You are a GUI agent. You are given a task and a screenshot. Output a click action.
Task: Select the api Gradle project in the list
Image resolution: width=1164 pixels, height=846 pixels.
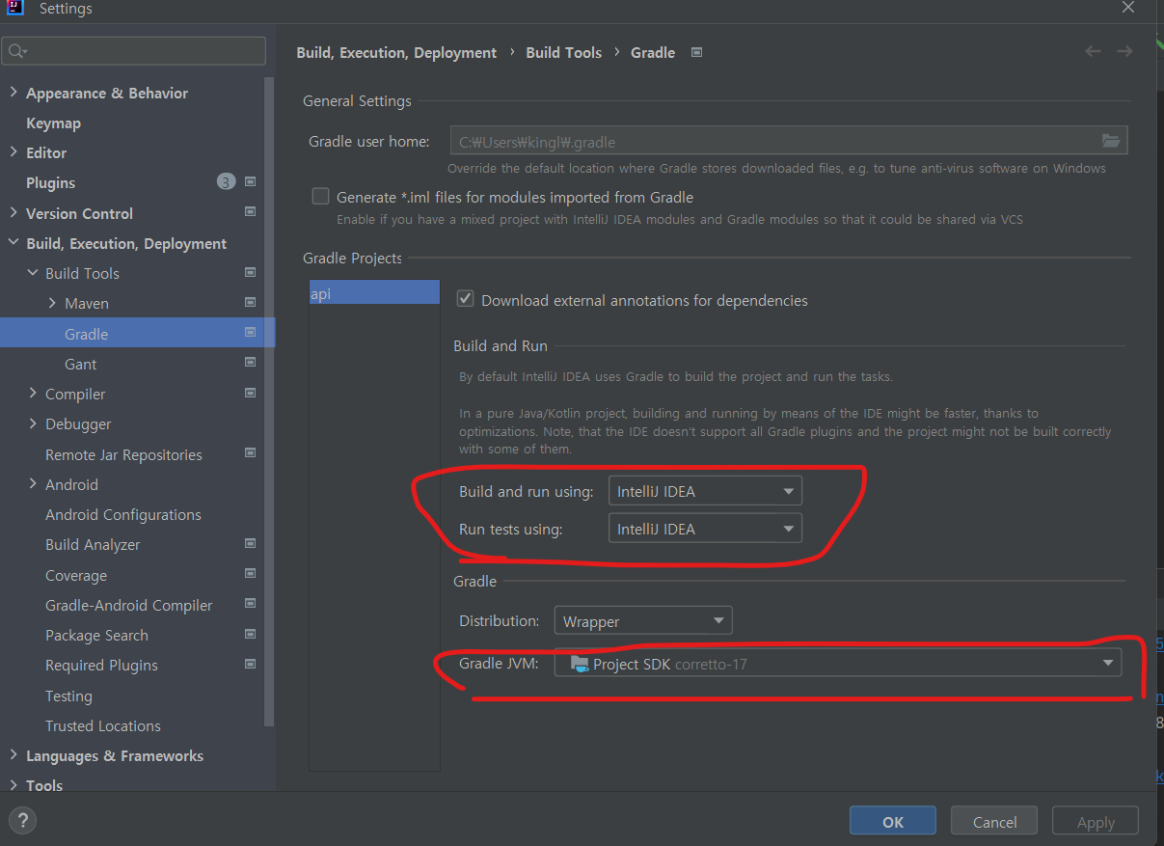tap(374, 292)
